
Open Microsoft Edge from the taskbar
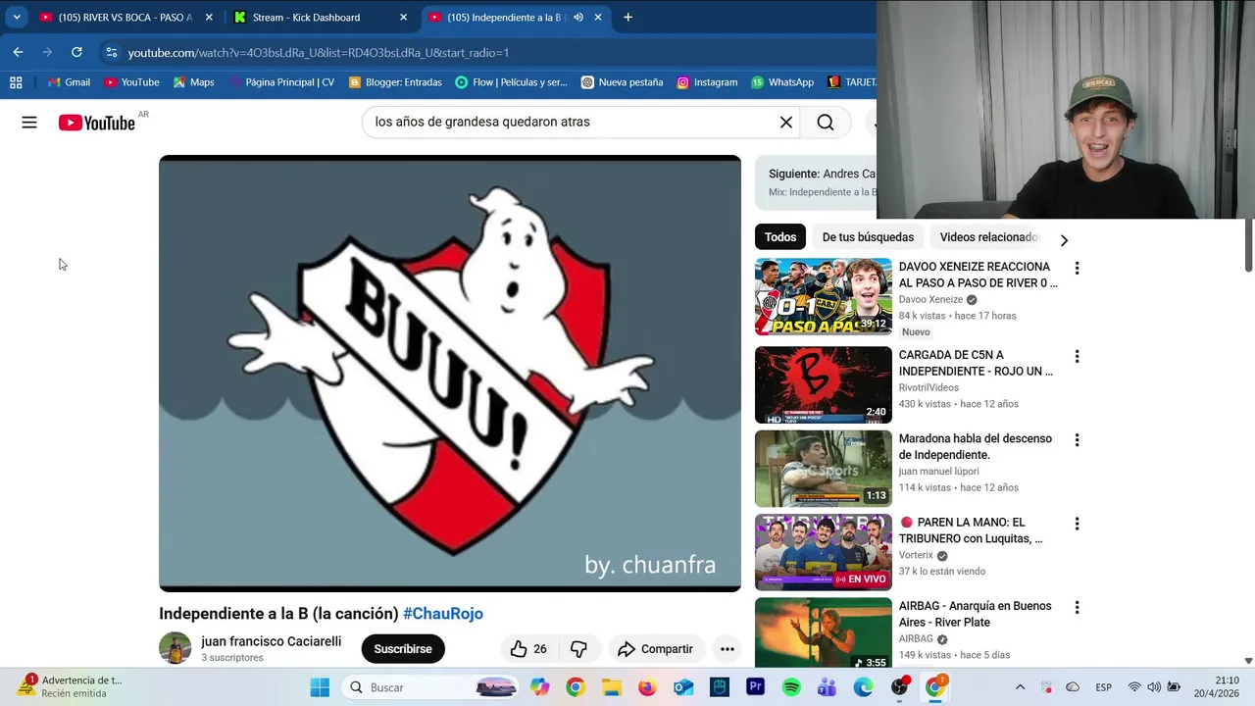(863, 687)
